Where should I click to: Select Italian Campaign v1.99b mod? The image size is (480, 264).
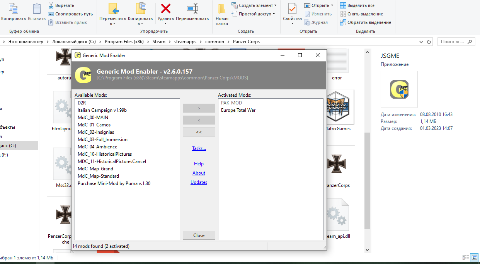(x=102, y=110)
